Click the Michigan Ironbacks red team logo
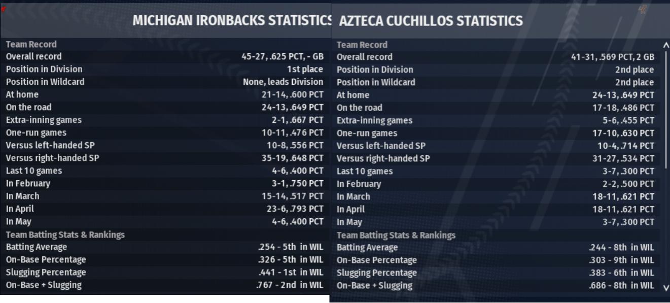This screenshot has width=670, height=303. [x=3, y=8]
